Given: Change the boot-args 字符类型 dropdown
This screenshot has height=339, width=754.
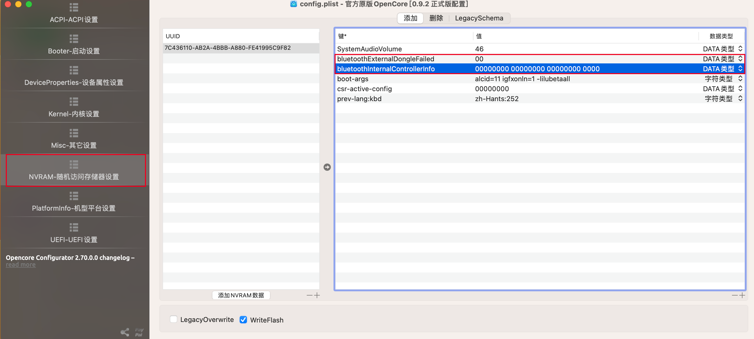Looking at the screenshot, I should coord(740,78).
